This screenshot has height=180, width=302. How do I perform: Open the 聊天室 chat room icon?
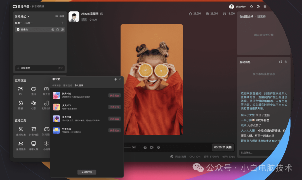tap(46, 89)
